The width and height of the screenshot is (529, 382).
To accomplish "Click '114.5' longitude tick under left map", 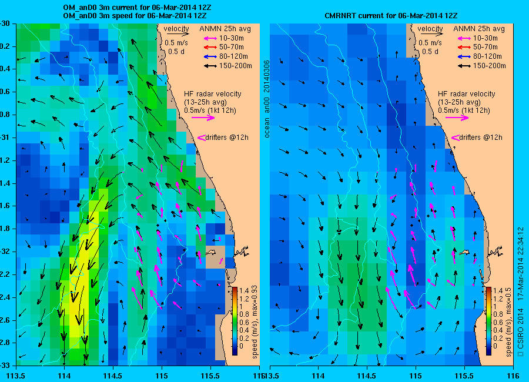I will (113, 376).
